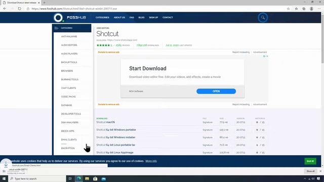Open browser Settings and more menu
The height and width of the screenshot is (182, 324).
(x=319, y=9)
